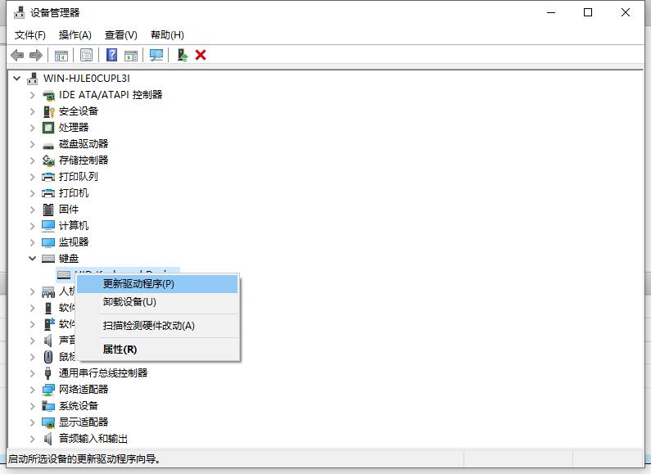Click the scan hardware monitor icon

(156, 55)
